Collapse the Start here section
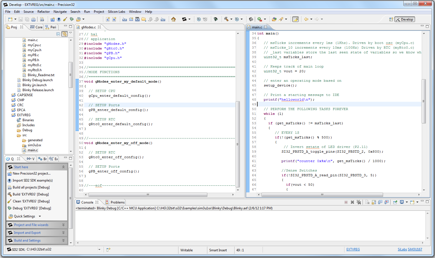 coord(63,167)
